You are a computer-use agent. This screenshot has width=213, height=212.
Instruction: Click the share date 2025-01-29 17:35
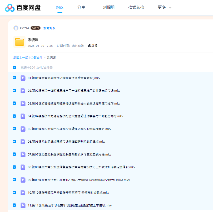click(40, 46)
